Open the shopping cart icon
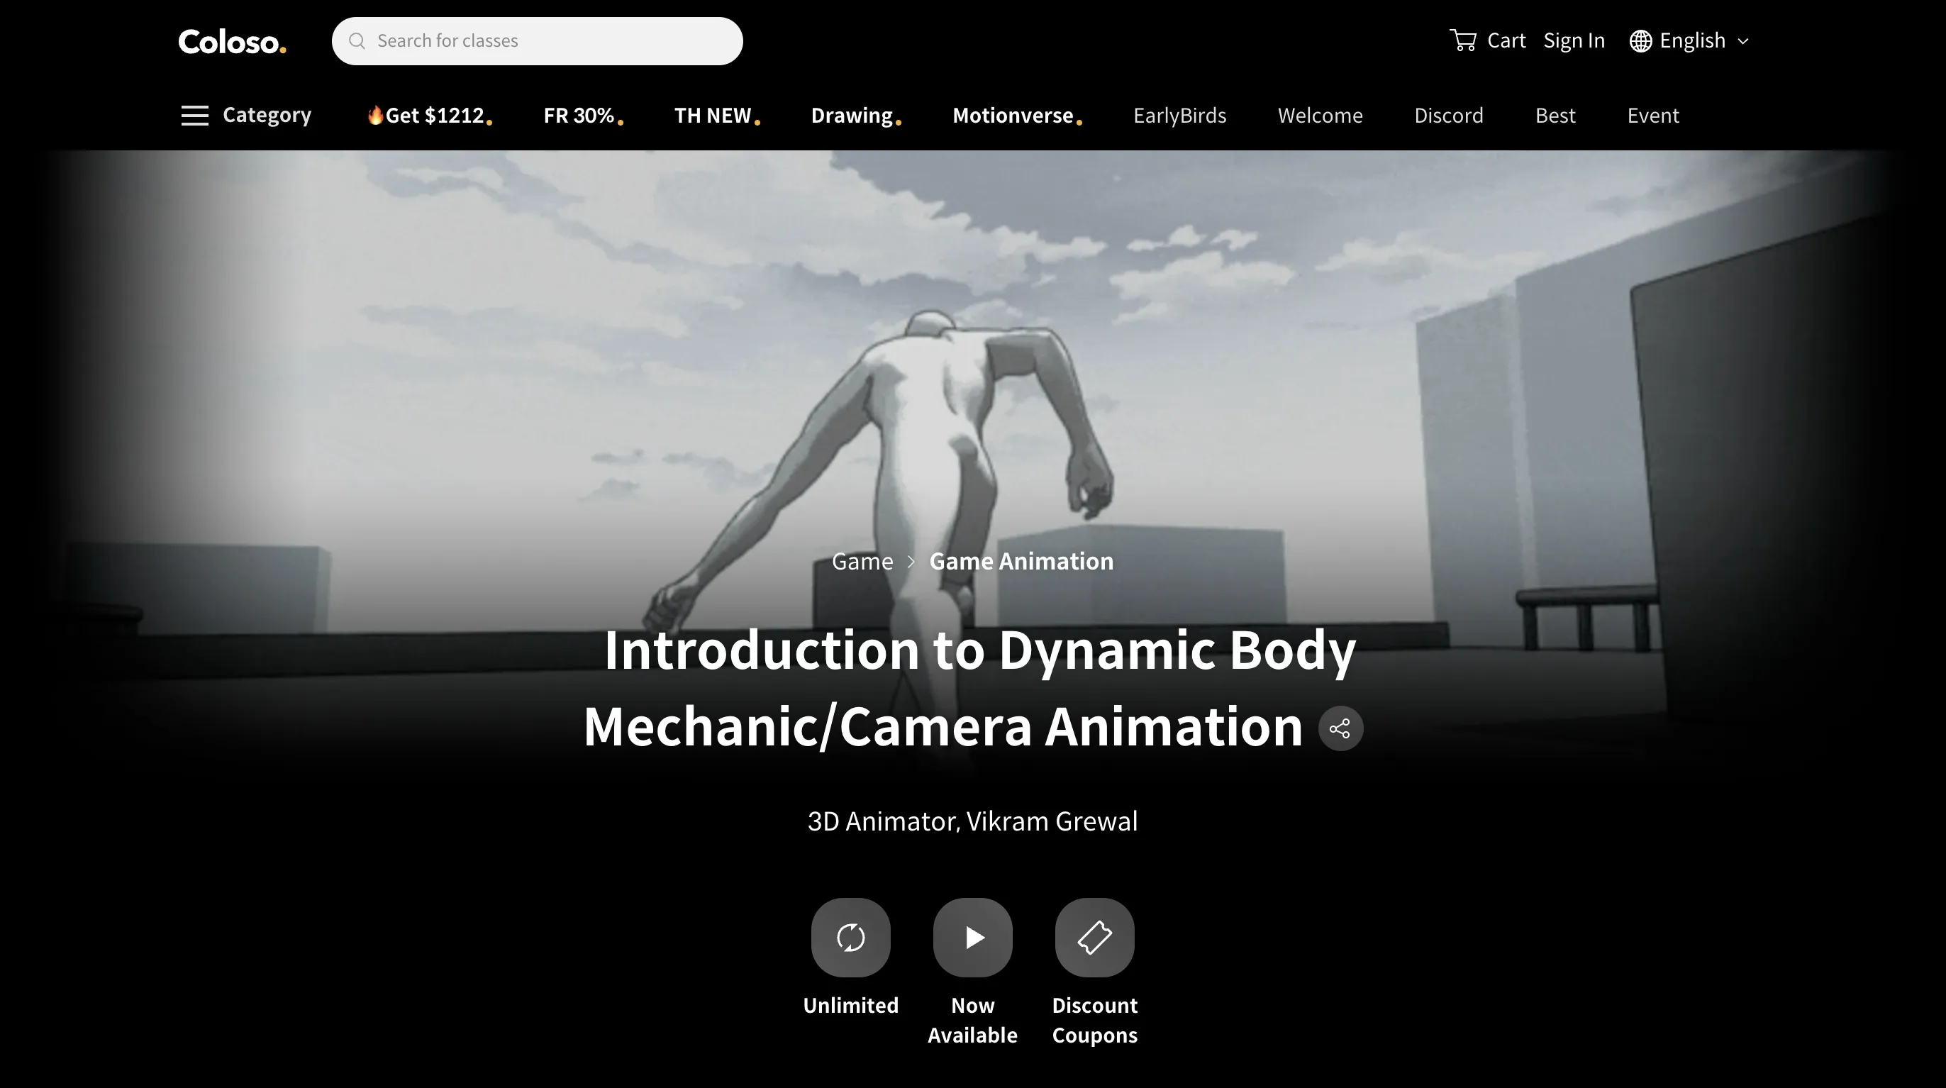 pos(1463,40)
